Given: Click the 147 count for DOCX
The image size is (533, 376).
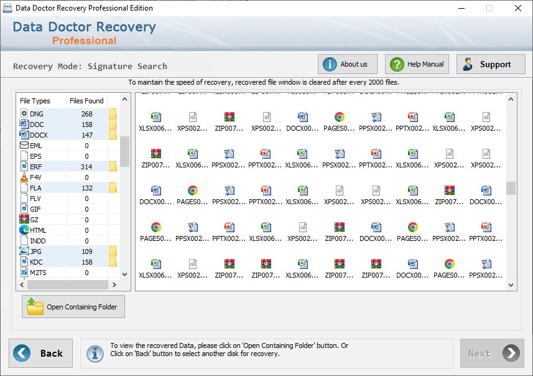Looking at the screenshot, I should pos(86,135).
